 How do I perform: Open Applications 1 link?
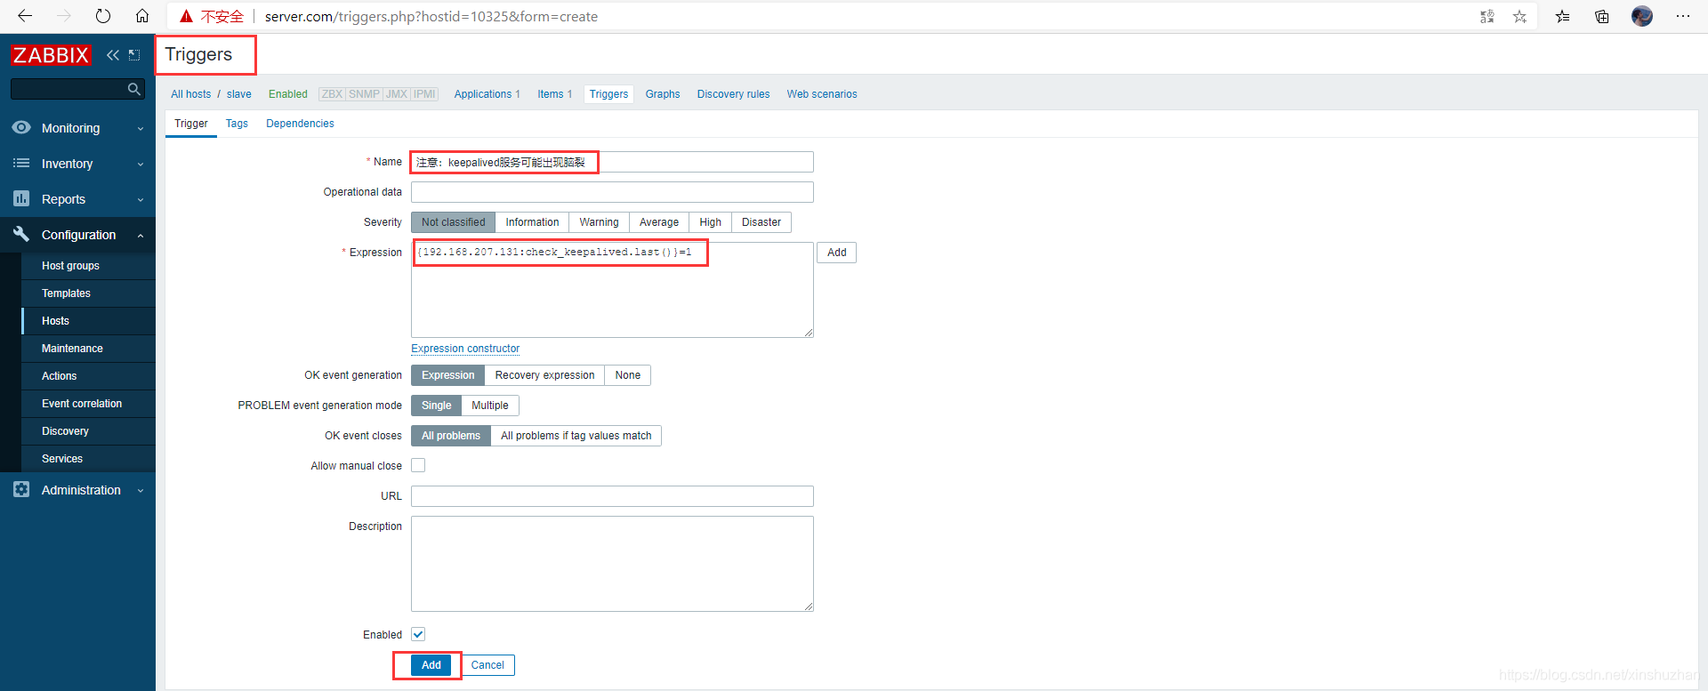487,94
